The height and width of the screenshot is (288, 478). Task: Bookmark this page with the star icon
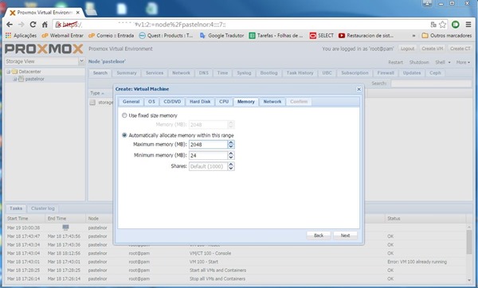pos(442,25)
